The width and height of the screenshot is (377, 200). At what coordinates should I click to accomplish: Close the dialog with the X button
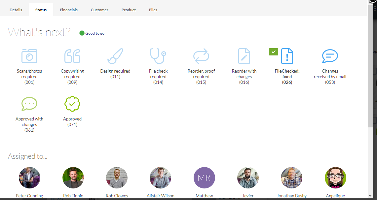(373, 1)
